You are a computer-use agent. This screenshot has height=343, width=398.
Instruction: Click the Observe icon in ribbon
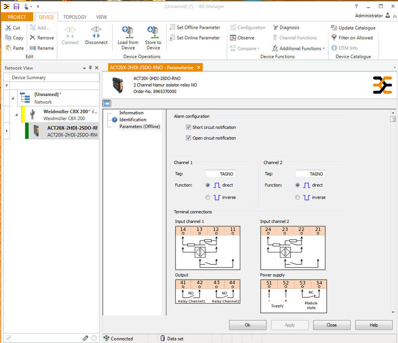tap(233, 38)
